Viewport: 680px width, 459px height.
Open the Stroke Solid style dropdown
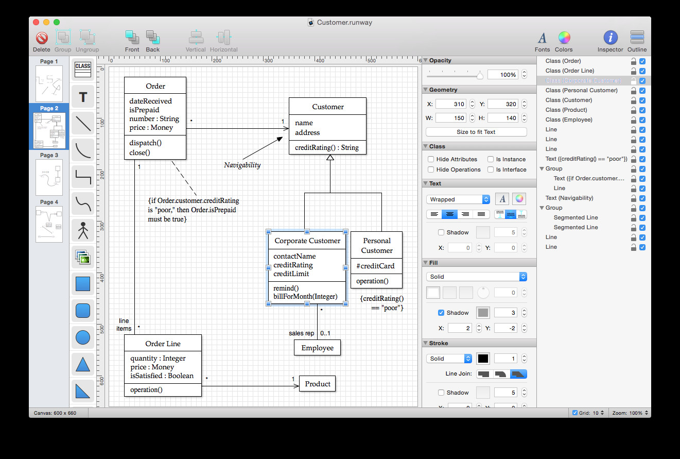(449, 359)
